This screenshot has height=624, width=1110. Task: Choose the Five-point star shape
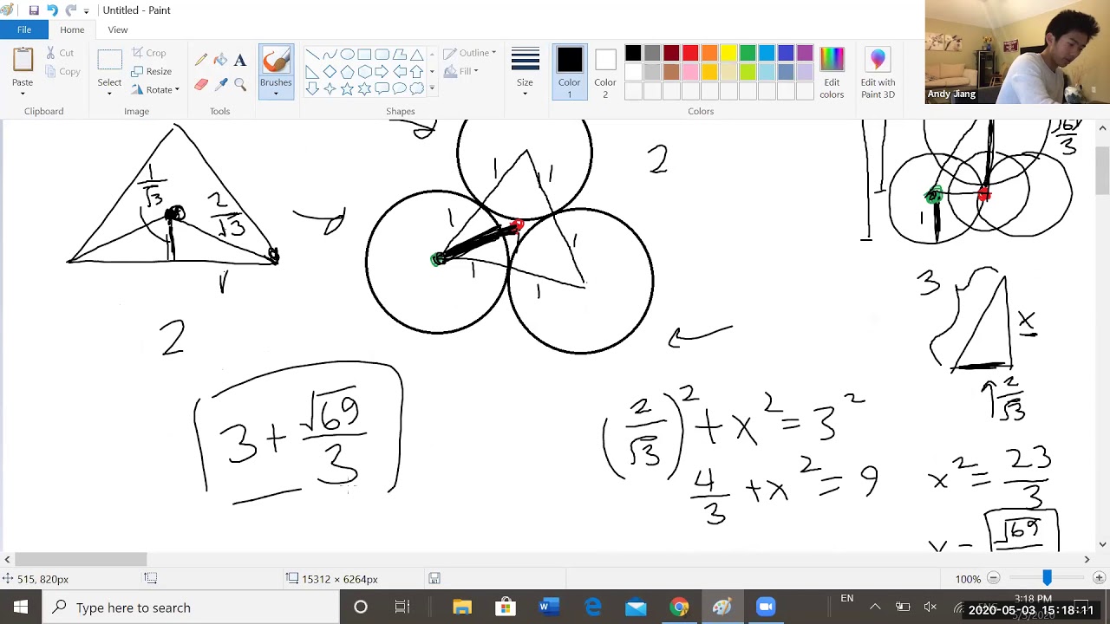347,88
